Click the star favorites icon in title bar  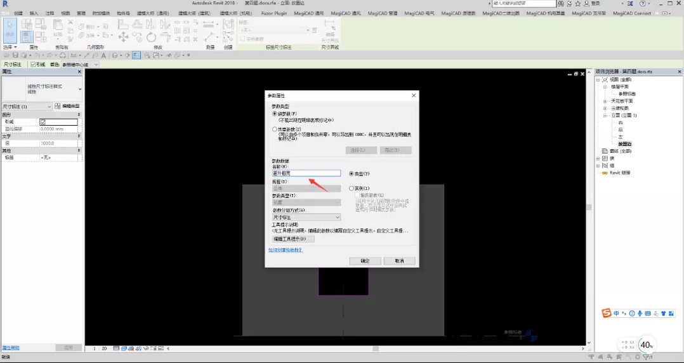point(578,4)
